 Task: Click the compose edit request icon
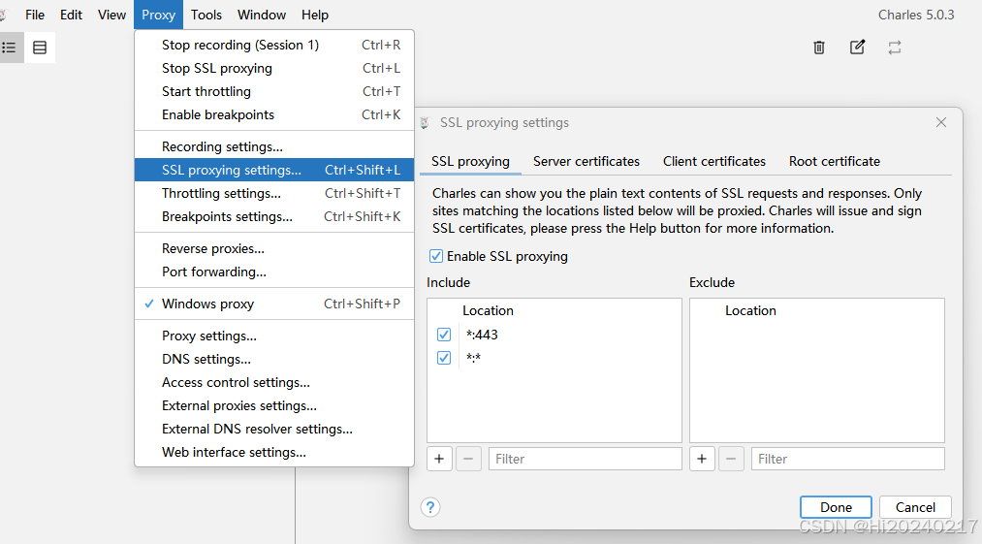click(857, 47)
